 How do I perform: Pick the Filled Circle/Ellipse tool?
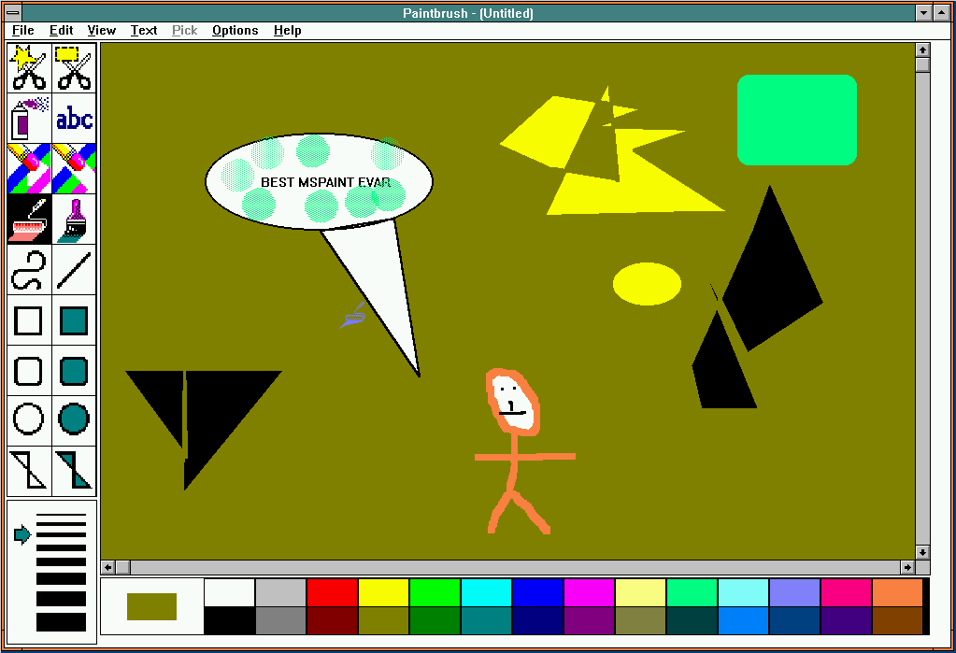(x=74, y=420)
